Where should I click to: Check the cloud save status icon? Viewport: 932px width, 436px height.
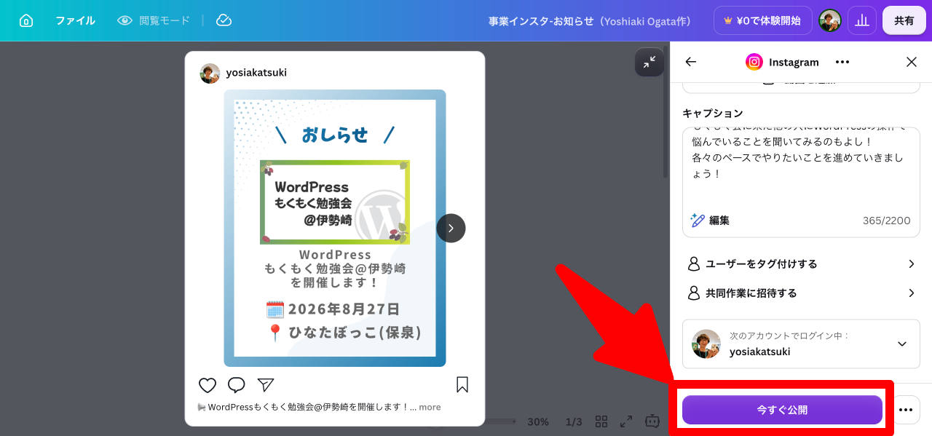pos(224,20)
